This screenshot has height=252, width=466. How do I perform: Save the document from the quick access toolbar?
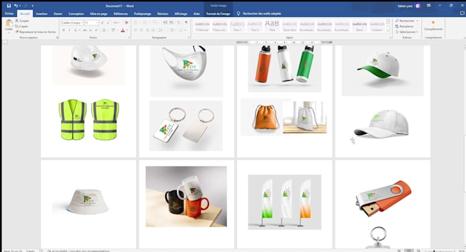pyautogui.click(x=9, y=5)
